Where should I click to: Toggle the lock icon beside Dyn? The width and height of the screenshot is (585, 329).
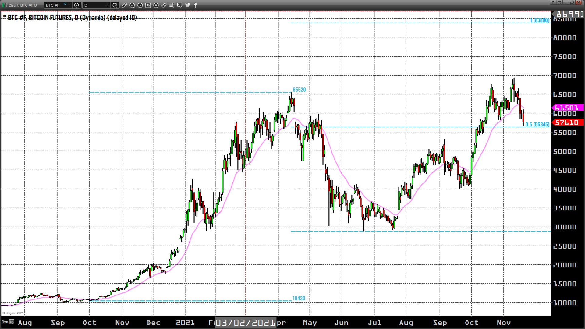tap(12, 322)
